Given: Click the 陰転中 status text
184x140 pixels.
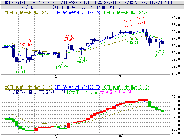Looking at the screenshot, I should click(x=73, y=92).
